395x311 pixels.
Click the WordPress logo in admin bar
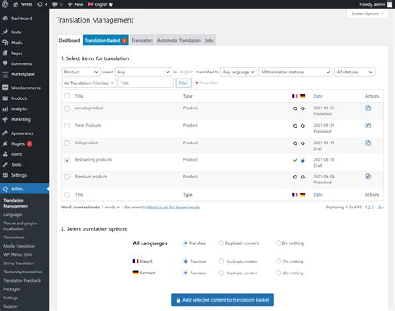click(5, 4)
